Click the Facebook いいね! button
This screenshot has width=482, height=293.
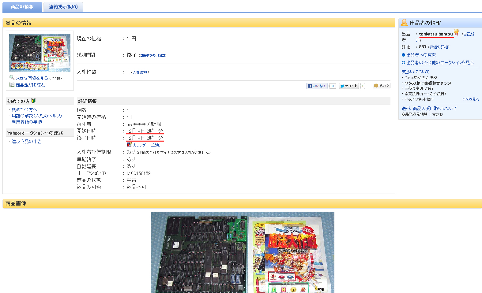point(317,86)
